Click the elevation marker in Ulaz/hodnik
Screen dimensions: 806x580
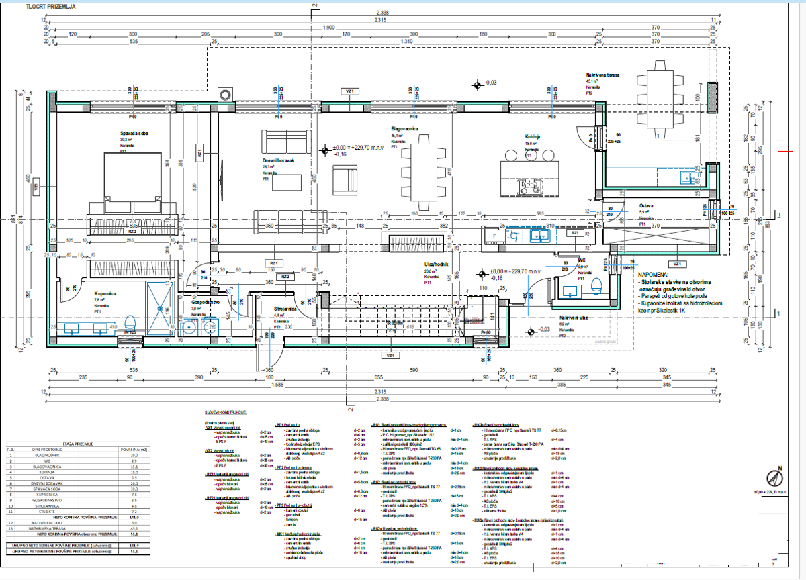pos(482,273)
